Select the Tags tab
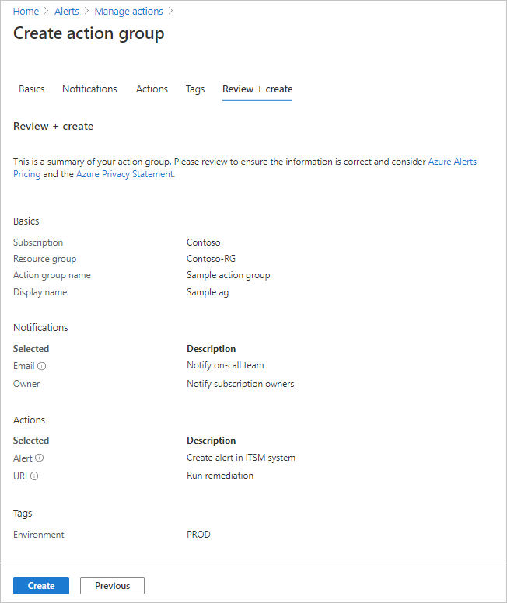 coord(195,89)
